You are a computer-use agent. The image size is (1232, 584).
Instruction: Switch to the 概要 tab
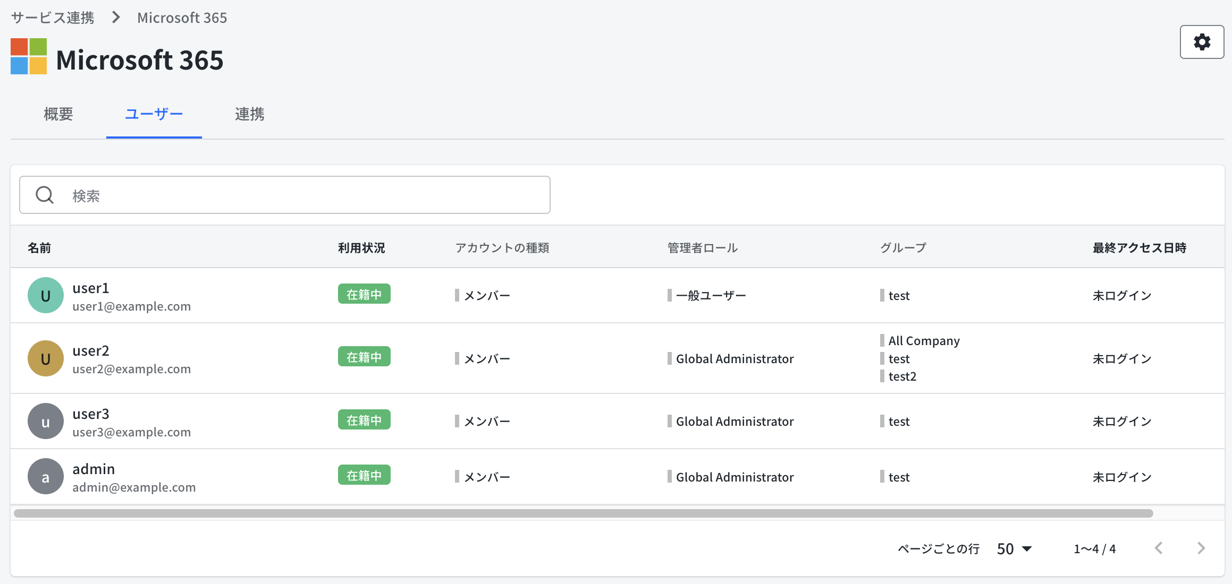58,114
